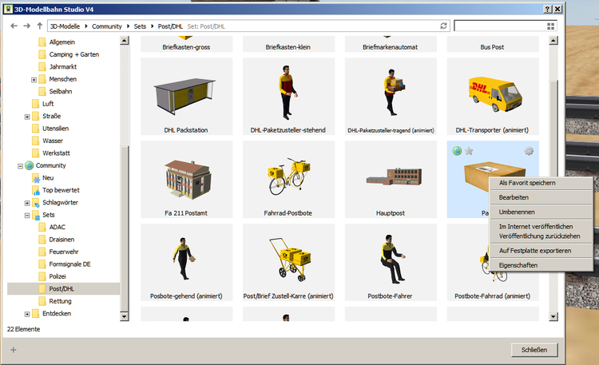This screenshot has width=599, height=365.
Task: Click inside the search field
Action: click(500, 26)
